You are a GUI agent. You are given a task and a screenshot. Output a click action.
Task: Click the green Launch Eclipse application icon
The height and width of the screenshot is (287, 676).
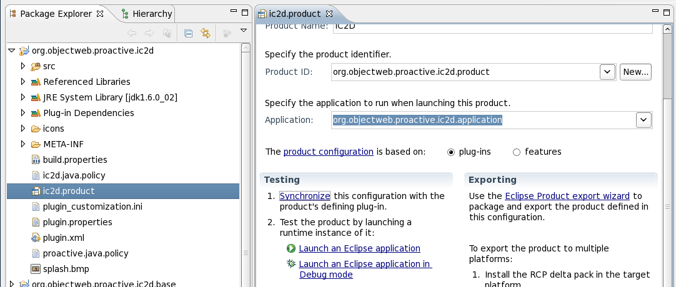tap(291, 248)
